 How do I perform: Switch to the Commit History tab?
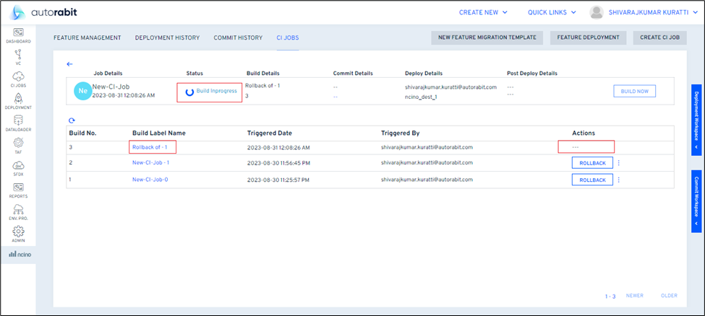click(x=238, y=38)
